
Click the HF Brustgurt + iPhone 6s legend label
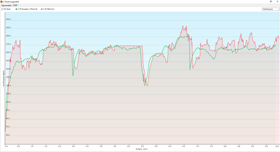pos(27,9)
